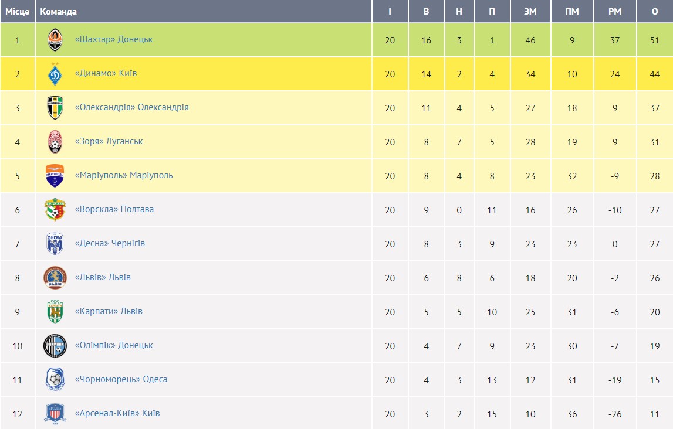Click the Desna Chernihiv club crest
Viewport: 673px width, 429px height.
pos(55,244)
